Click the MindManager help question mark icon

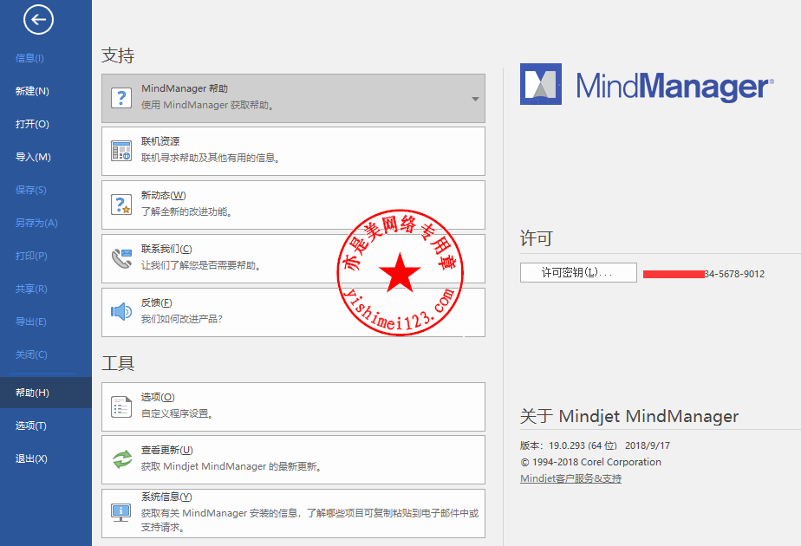(121, 97)
